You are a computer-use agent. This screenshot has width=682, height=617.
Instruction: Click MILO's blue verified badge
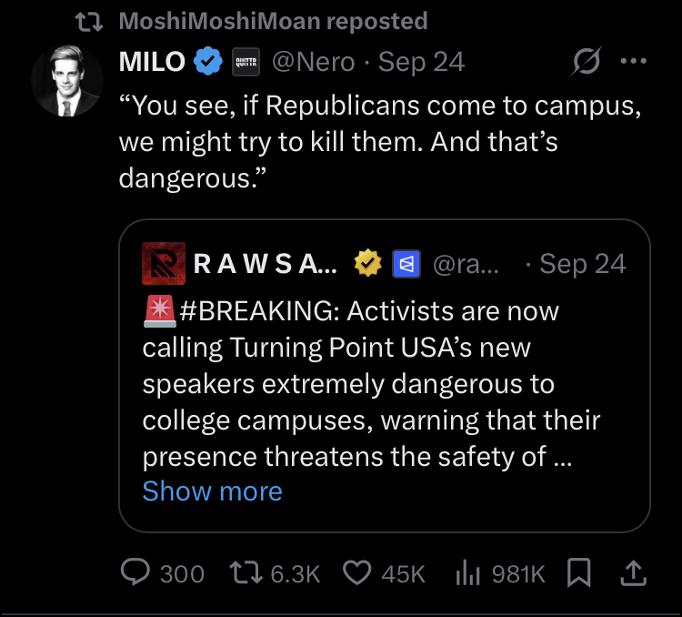click(x=208, y=61)
